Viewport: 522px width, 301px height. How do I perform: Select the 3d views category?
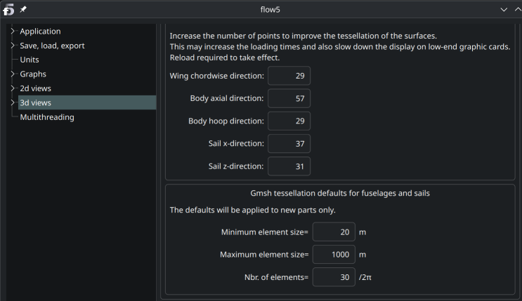(x=35, y=103)
